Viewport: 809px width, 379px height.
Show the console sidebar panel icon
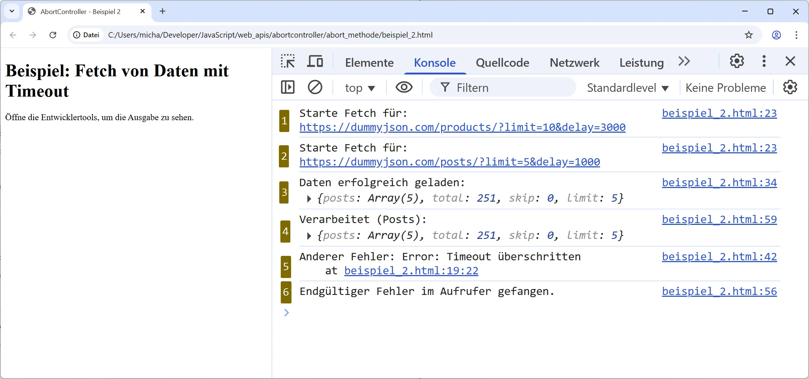pyautogui.click(x=288, y=87)
